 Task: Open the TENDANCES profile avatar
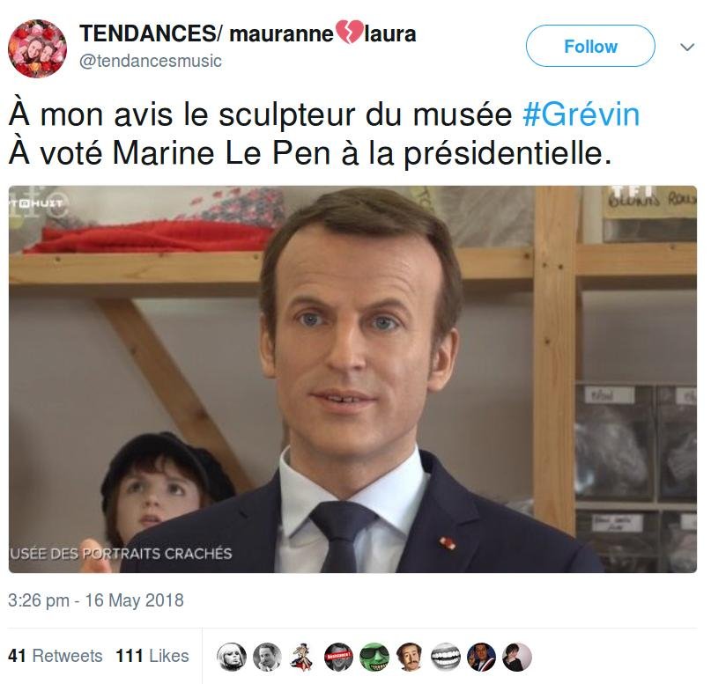(x=38, y=48)
